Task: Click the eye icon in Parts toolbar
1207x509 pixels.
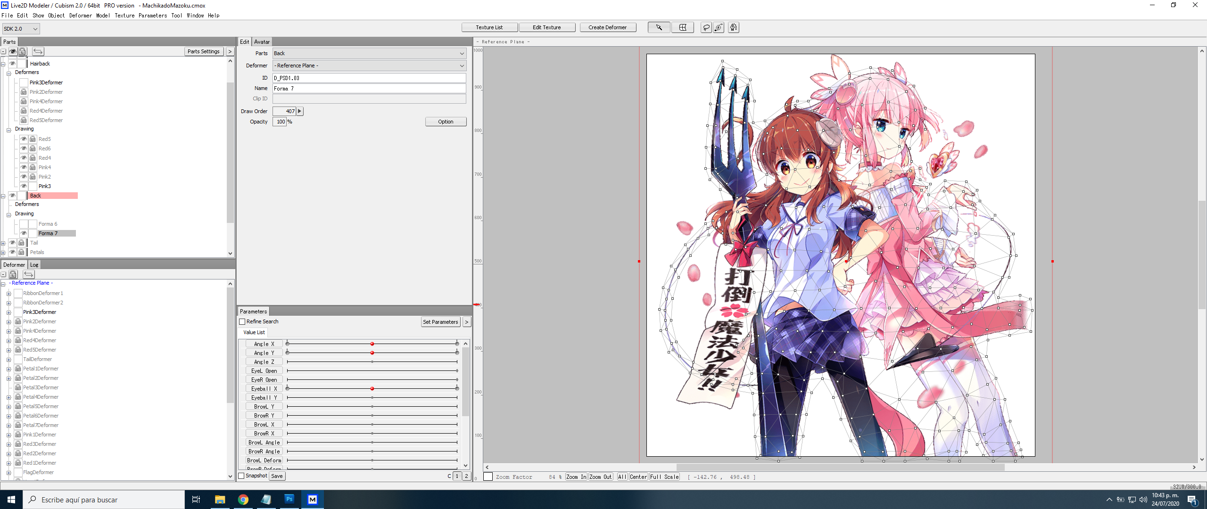Action: [x=13, y=51]
